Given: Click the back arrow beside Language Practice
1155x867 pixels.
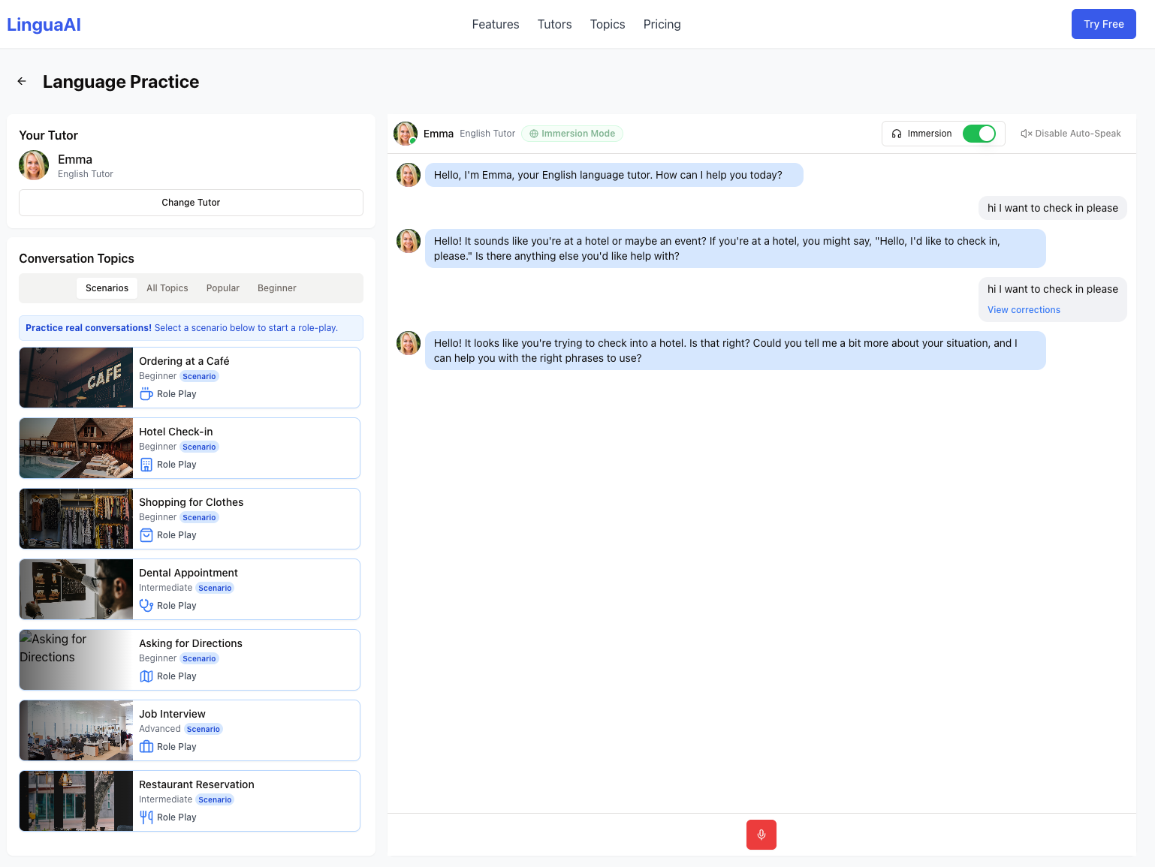Looking at the screenshot, I should (22, 82).
